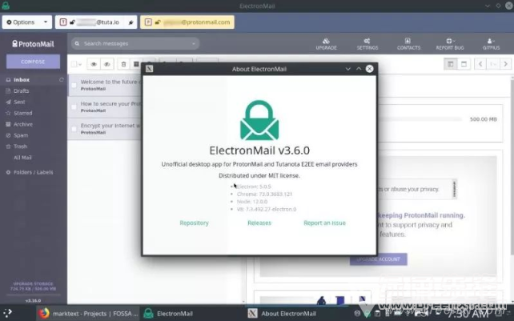Screen dimensions: 514x321
Task: Switch to the protonmail.com account tab
Action: click(x=187, y=22)
